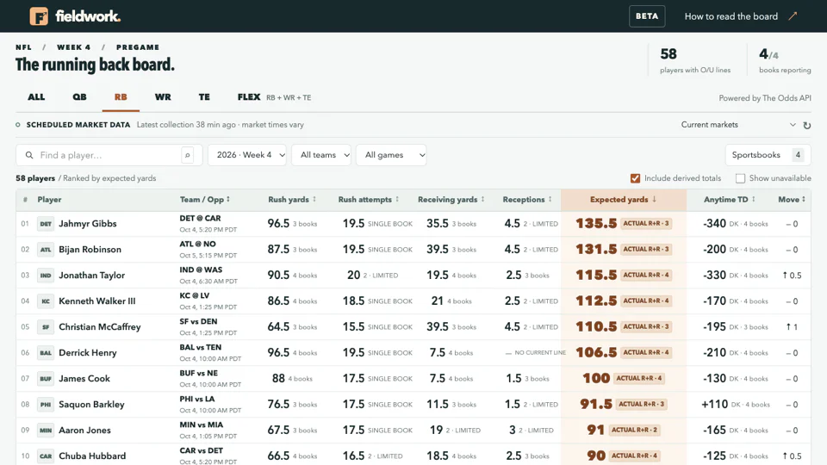This screenshot has height=465, width=827.
Task: Click the DET team badge for Jahmyr Gibbs
Action: click(46, 224)
